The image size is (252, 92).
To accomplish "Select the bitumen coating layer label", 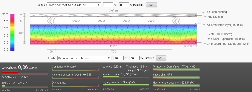I will tap(217, 12).
